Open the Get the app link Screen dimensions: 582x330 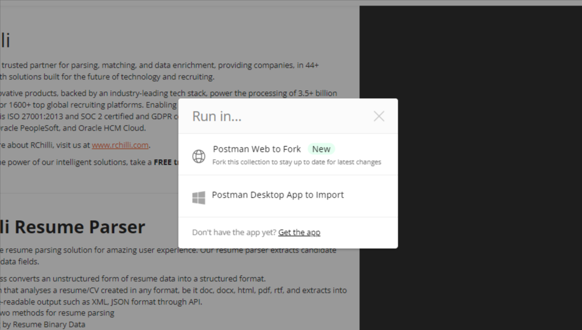(x=299, y=232)
